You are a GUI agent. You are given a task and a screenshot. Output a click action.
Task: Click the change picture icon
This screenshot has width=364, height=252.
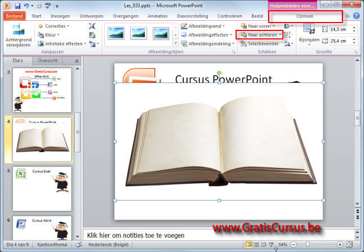pos(92,35)
